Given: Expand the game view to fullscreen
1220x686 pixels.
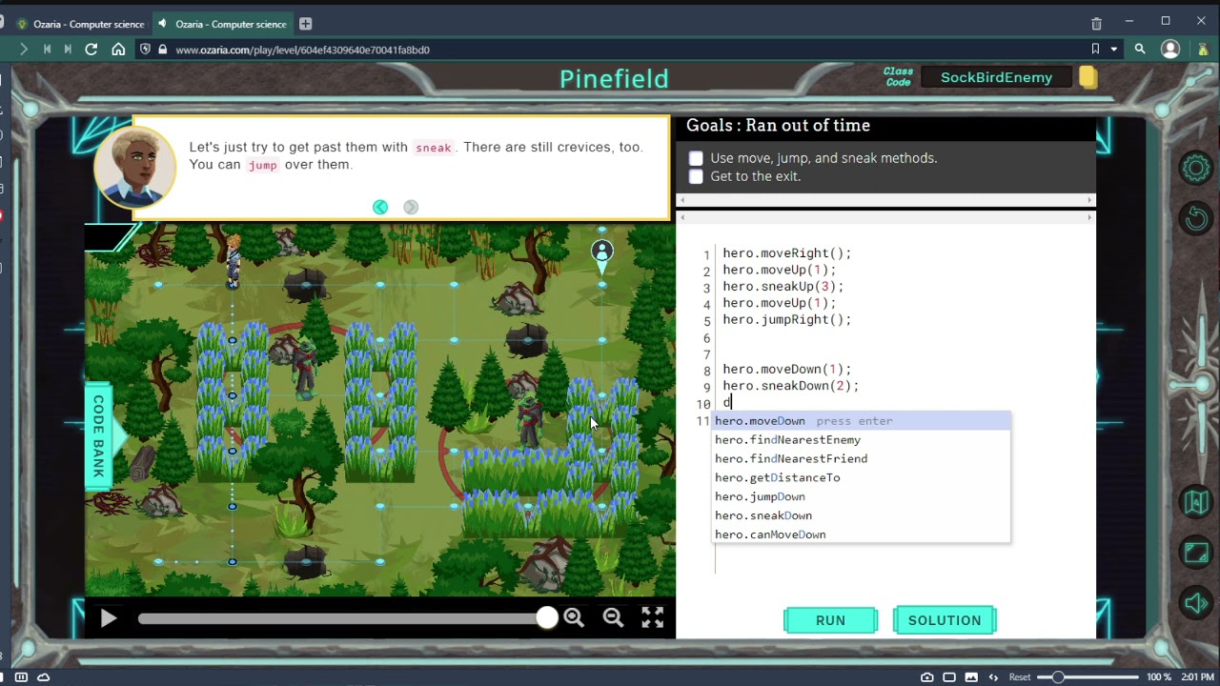Looking at the screenshot, I should (652, 618).
